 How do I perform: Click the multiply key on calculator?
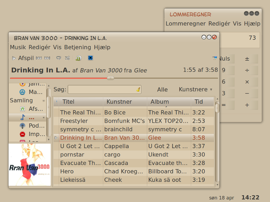(247, 82)
